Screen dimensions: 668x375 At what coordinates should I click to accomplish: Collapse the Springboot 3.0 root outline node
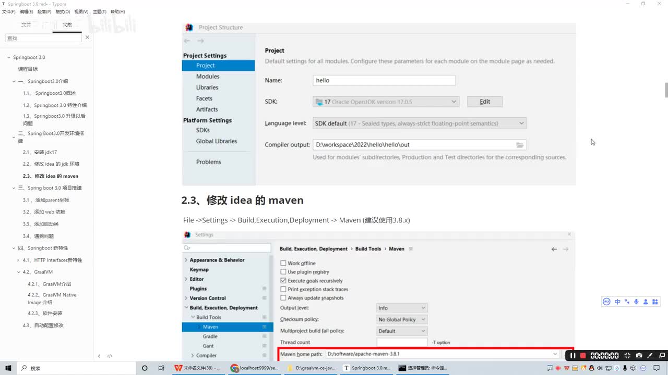(x=9, y=57)
